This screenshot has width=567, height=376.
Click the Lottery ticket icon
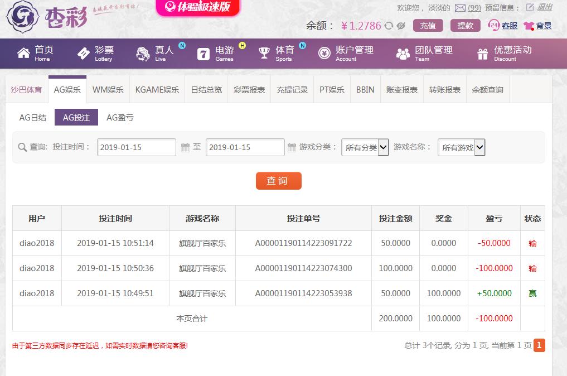(84, 54)
